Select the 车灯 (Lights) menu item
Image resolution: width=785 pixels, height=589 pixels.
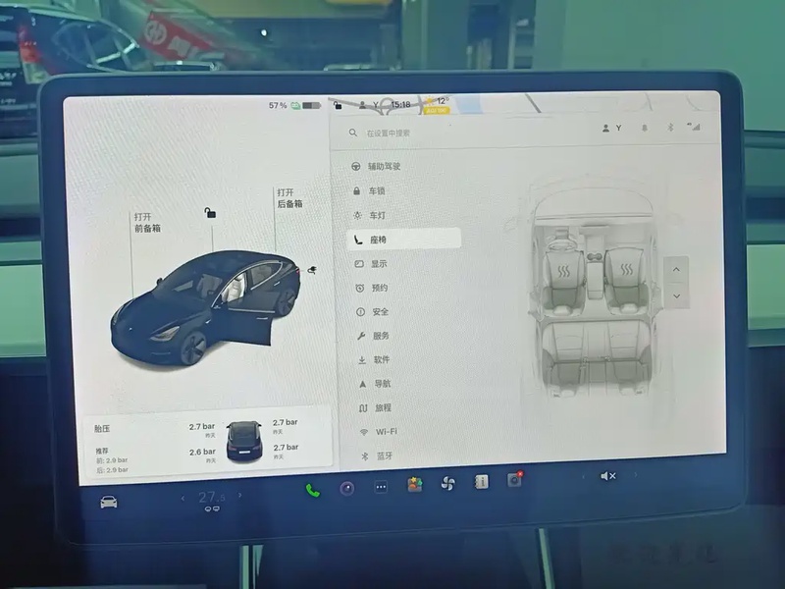(x=377, y=215)
